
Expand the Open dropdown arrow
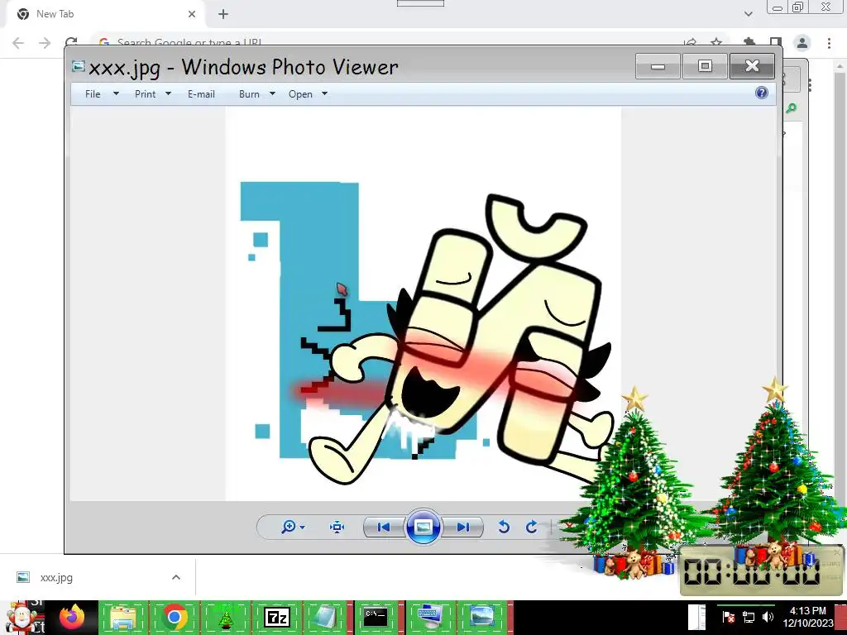(x=324, y=93)
